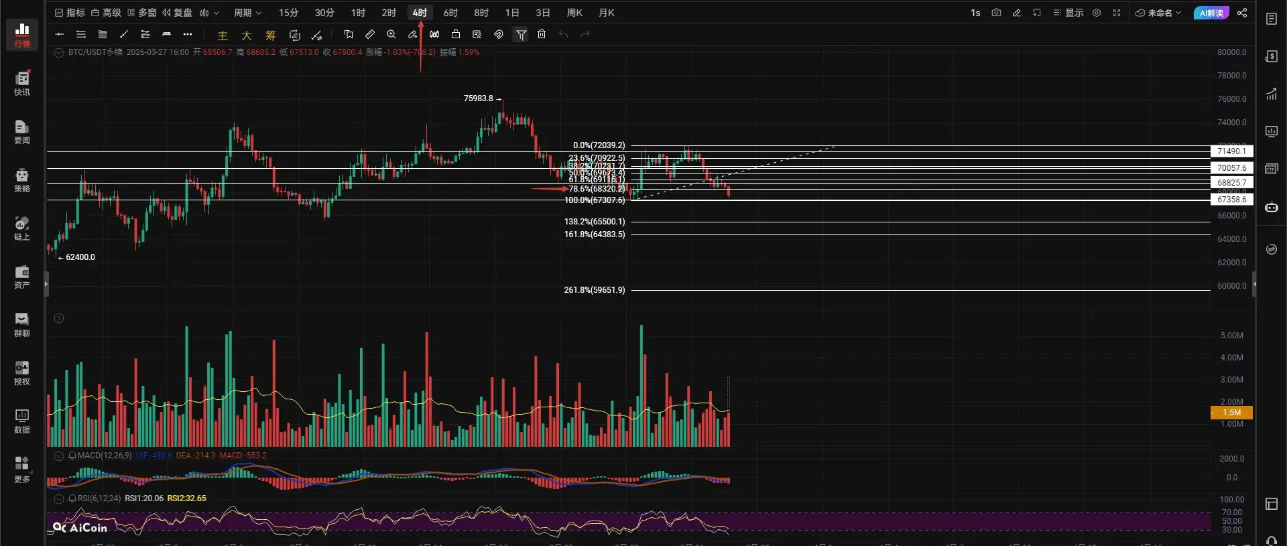Viewport: 1287px width, 546px height.
Task: Toggle the drawing lock icon
Action: click(456, 34)
